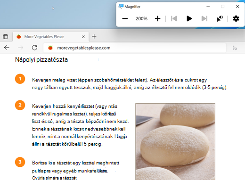
Task: Click the pizza dough balls photo
Action: point(175,141)
